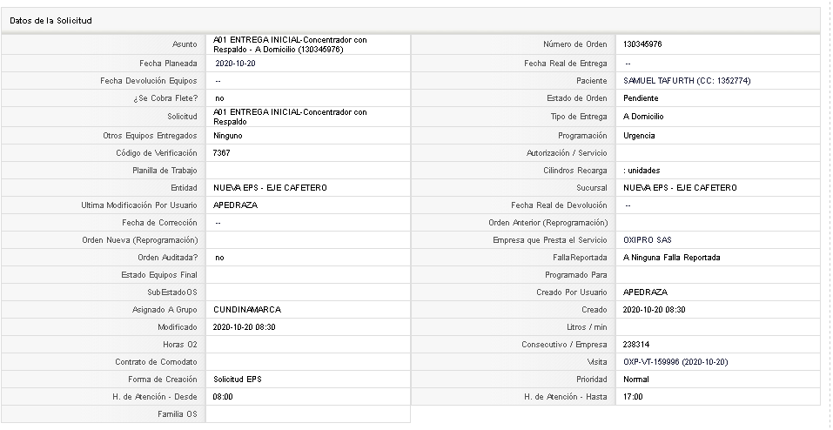Click the Sucursal value cell
833x430 pixels.
(718, 188)
